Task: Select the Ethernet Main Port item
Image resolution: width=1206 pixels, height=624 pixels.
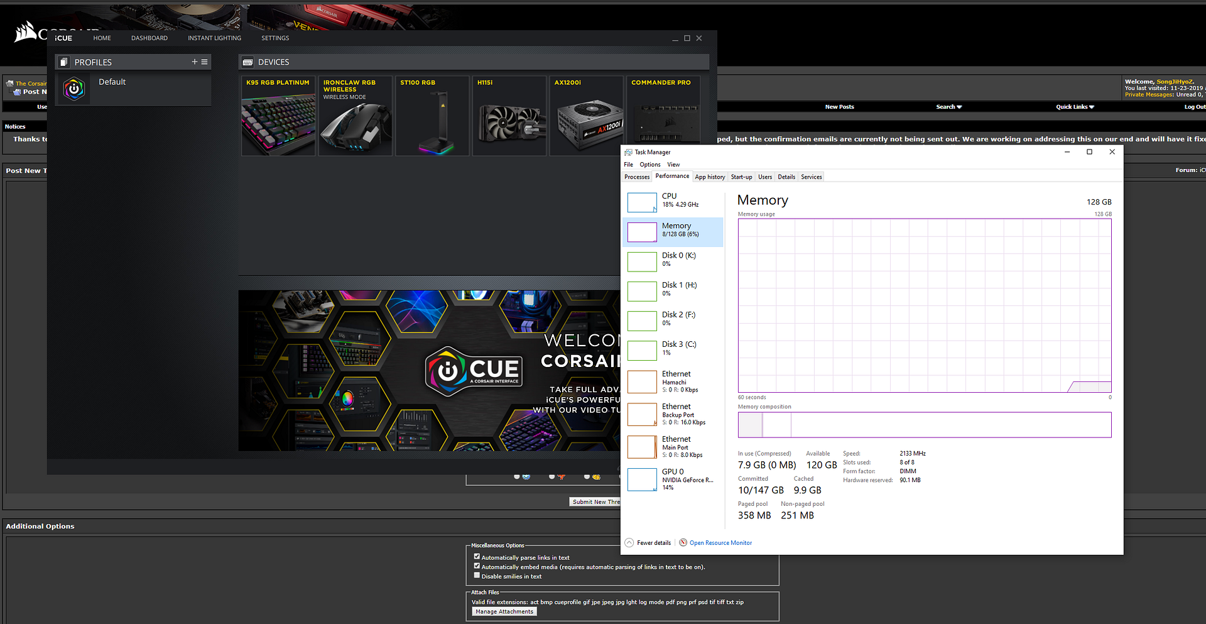Action: (673, 447)
